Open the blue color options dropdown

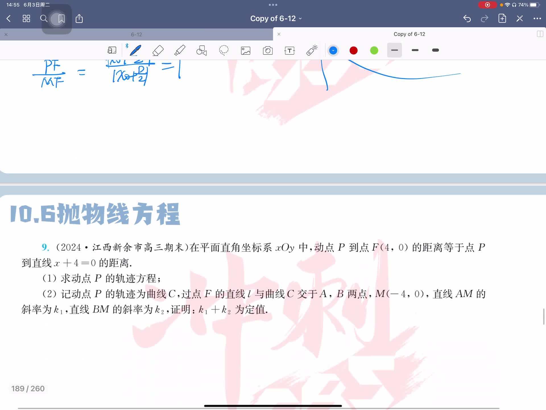(333, 51)
